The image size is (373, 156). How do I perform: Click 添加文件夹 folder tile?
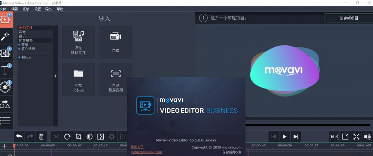coord(78,80)
